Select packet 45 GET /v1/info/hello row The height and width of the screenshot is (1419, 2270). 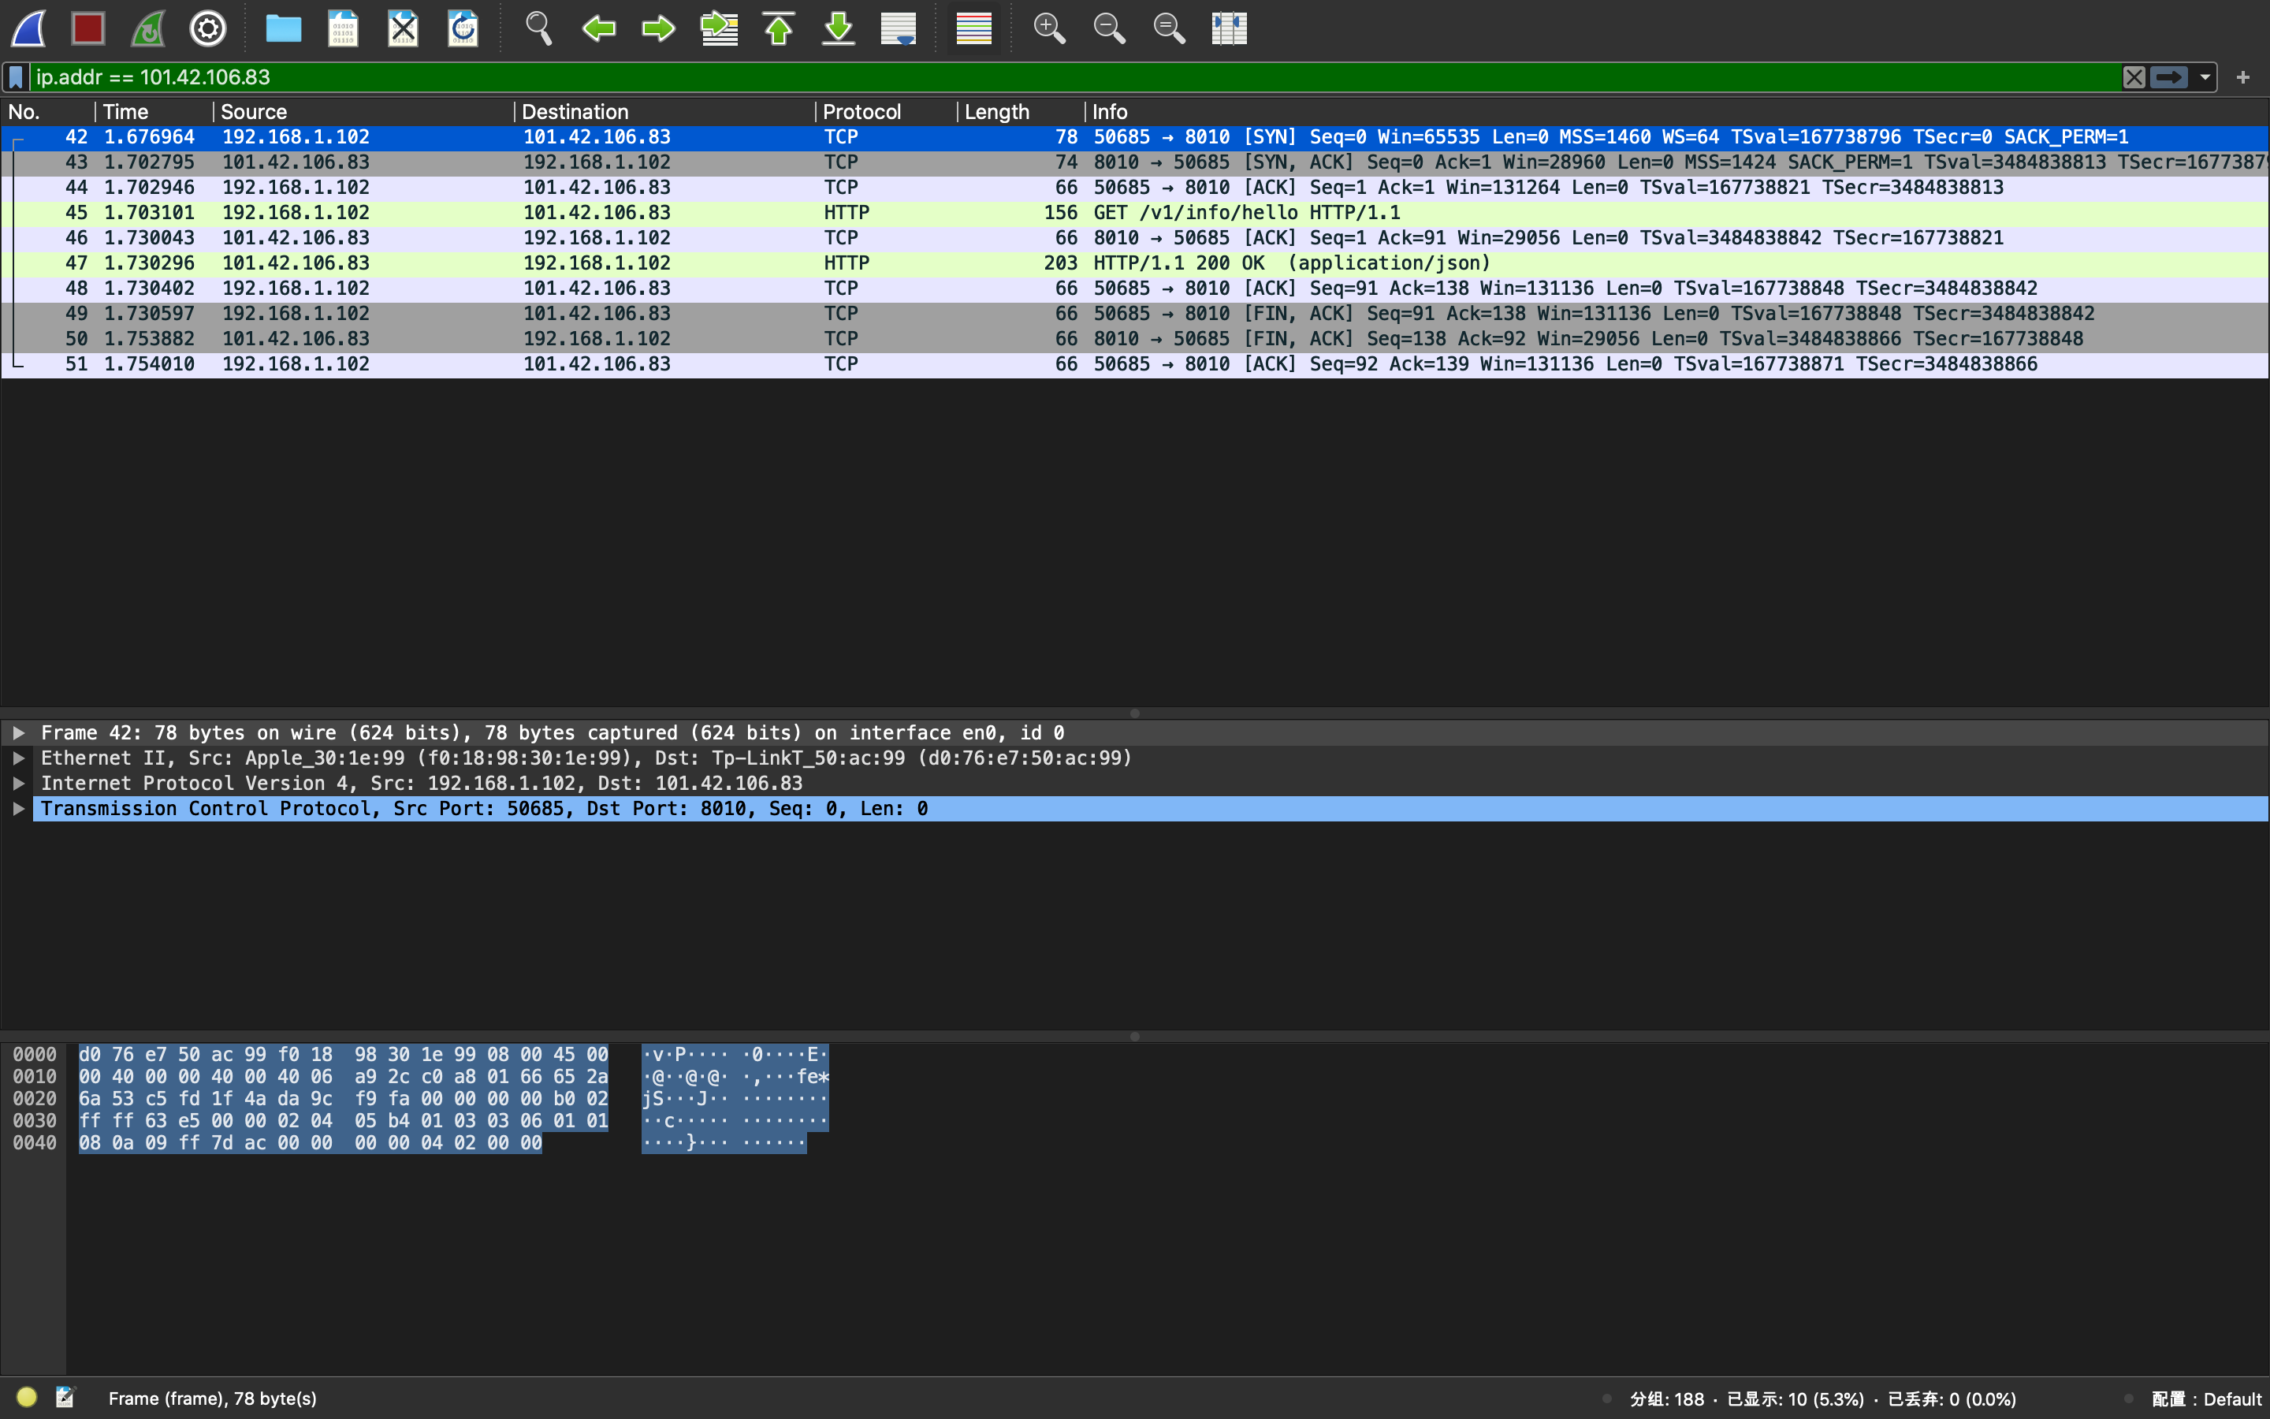pos(1135,213)
